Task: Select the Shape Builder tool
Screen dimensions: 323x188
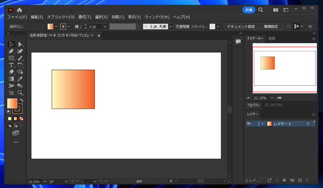Action: [x=20, y=72]
